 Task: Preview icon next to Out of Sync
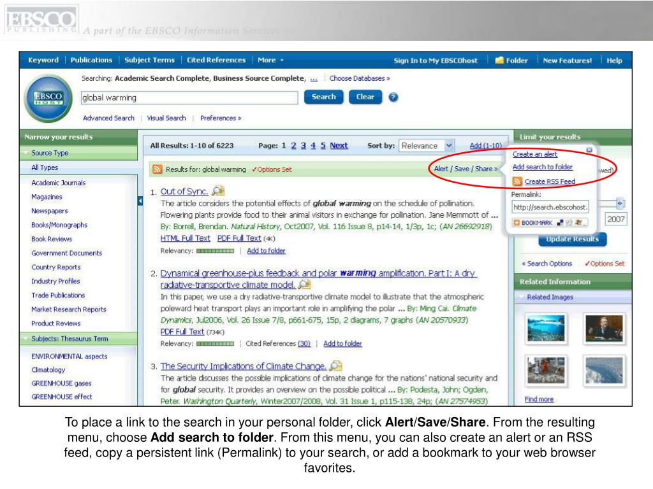pyautogui.click(x=218, y=191)
